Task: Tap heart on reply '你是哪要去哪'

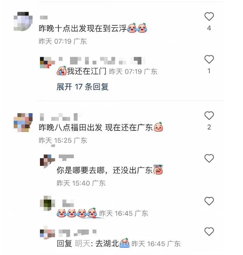Action: tap(209, 158)
